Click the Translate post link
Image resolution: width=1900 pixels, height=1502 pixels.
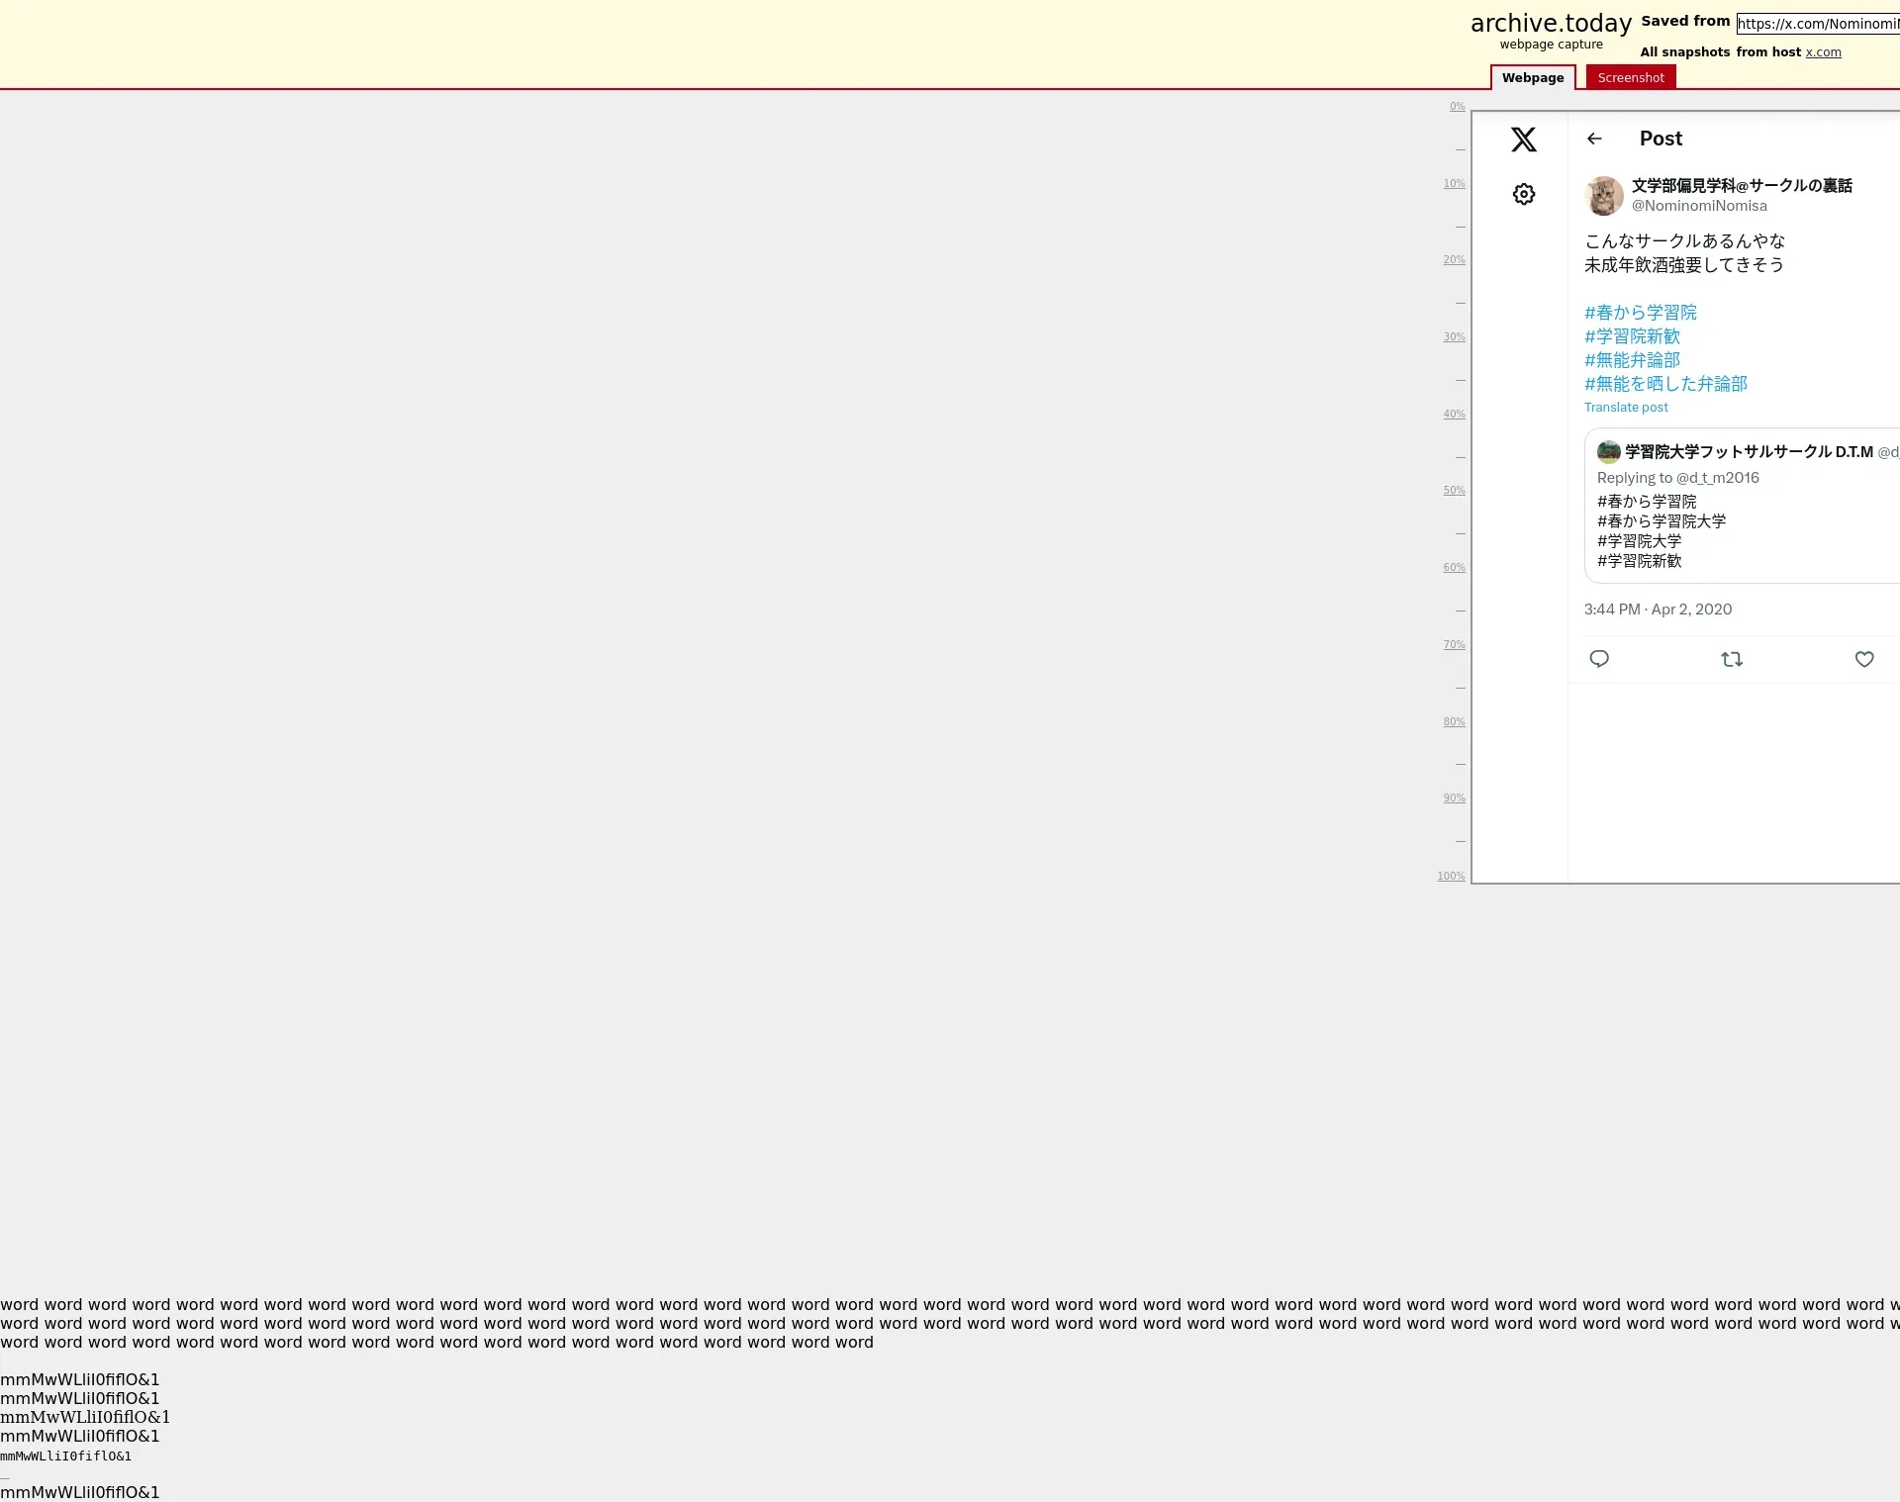tap(1626, 408)
